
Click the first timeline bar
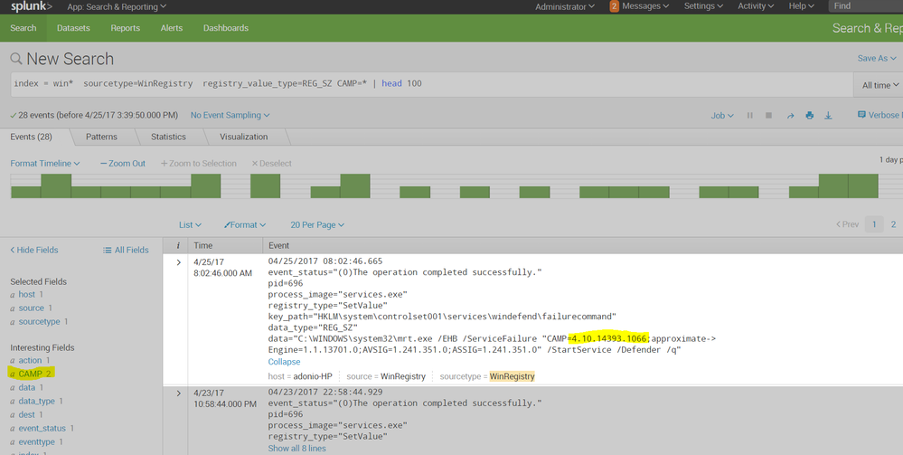[25, 192]
